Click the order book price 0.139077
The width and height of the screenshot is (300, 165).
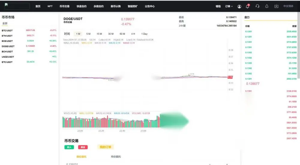pyautogui.click(x=253, y=84)
